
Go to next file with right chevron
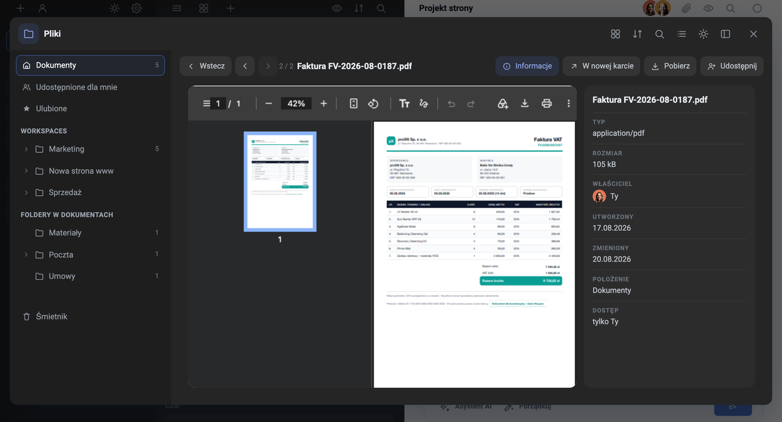click(268, 66)
